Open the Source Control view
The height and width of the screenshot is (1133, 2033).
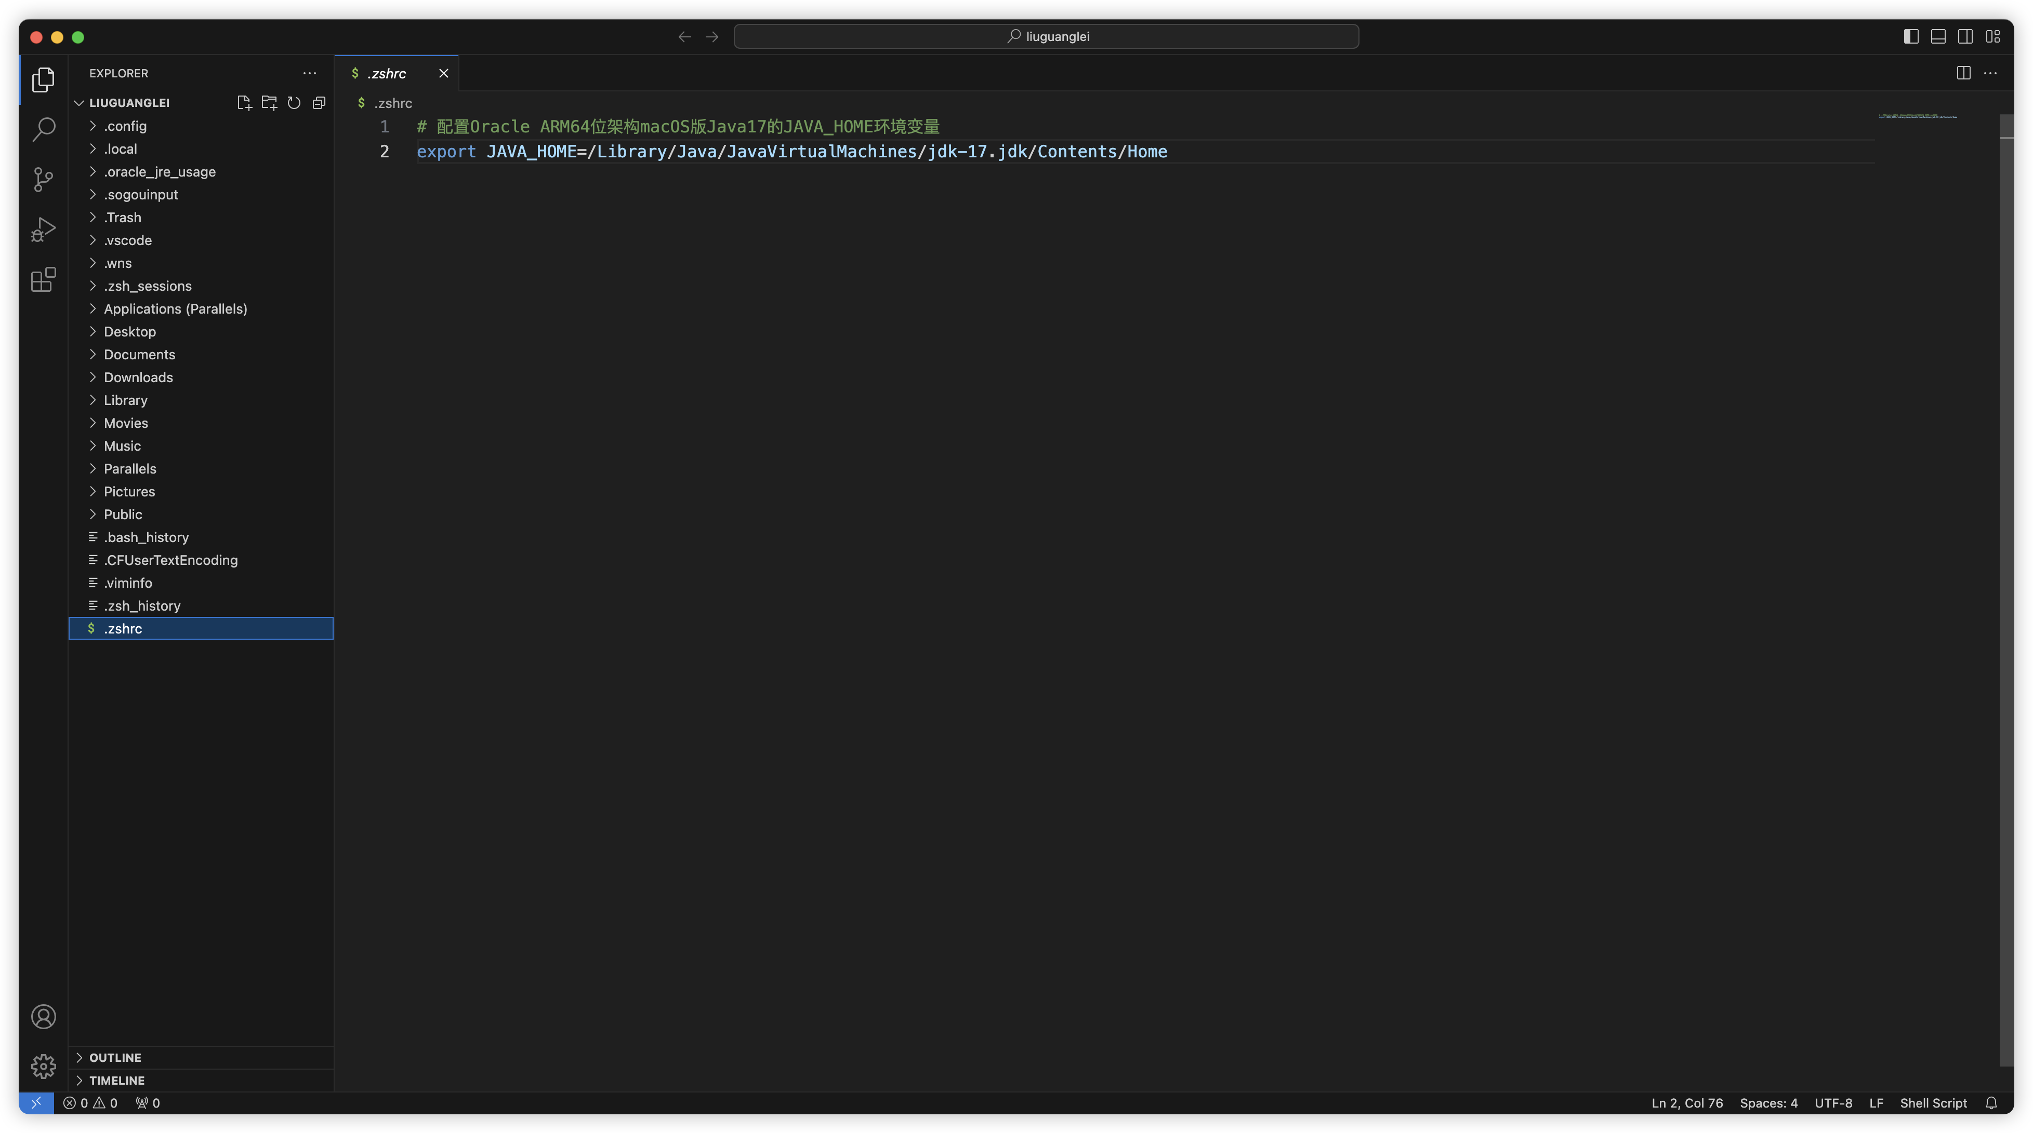click(x=44, y=179)
